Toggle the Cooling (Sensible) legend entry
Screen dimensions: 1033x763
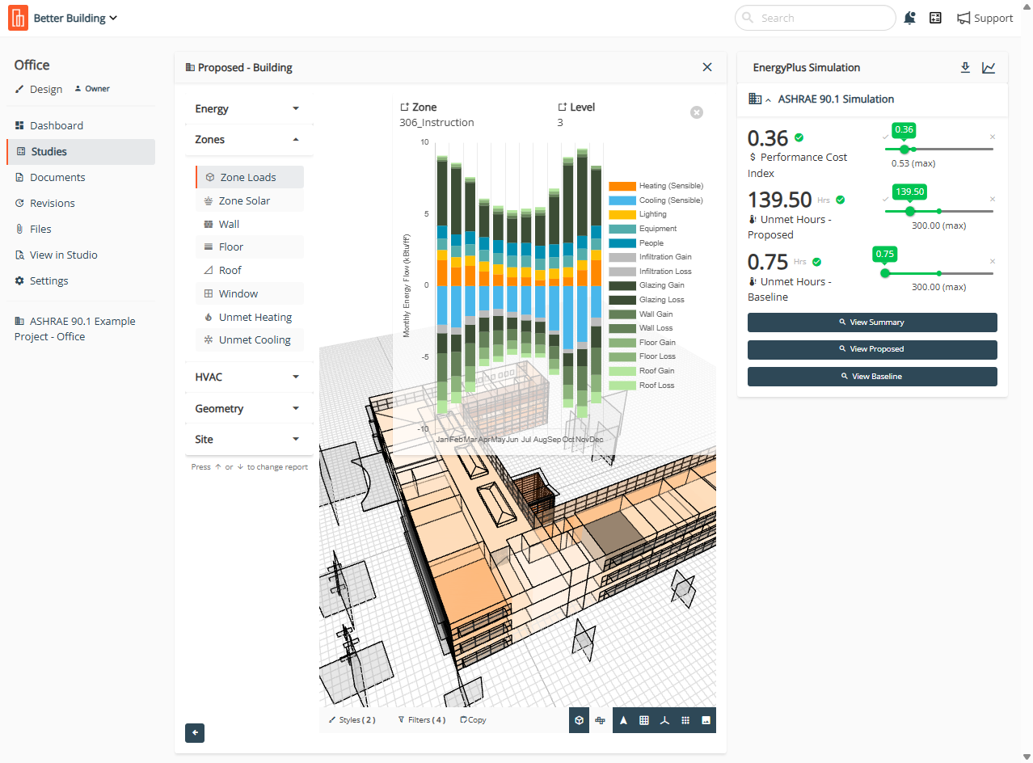(655, 200)
